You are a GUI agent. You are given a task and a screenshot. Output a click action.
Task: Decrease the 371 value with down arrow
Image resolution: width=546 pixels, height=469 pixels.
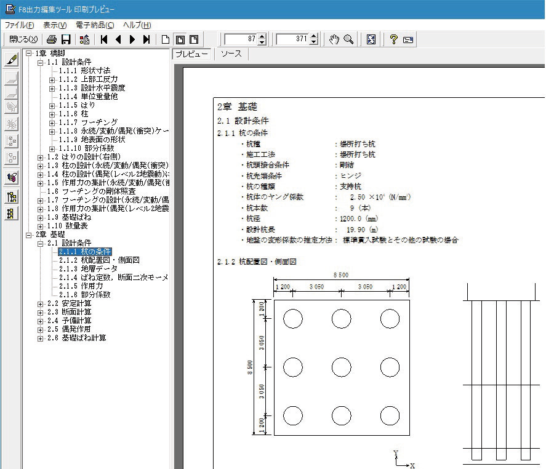314,42
